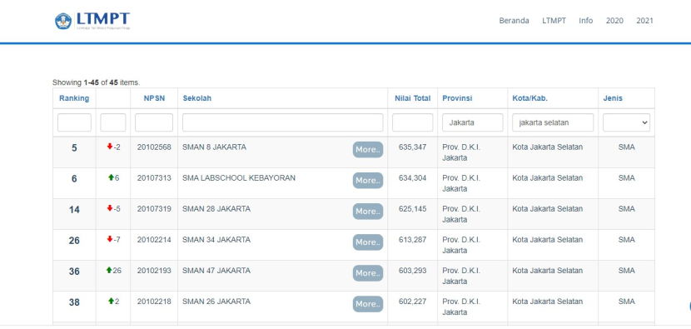The image size is (691, 329).
Task: Select school name SMAN 26 JAKARTA
Action: [x=216, y=302]
